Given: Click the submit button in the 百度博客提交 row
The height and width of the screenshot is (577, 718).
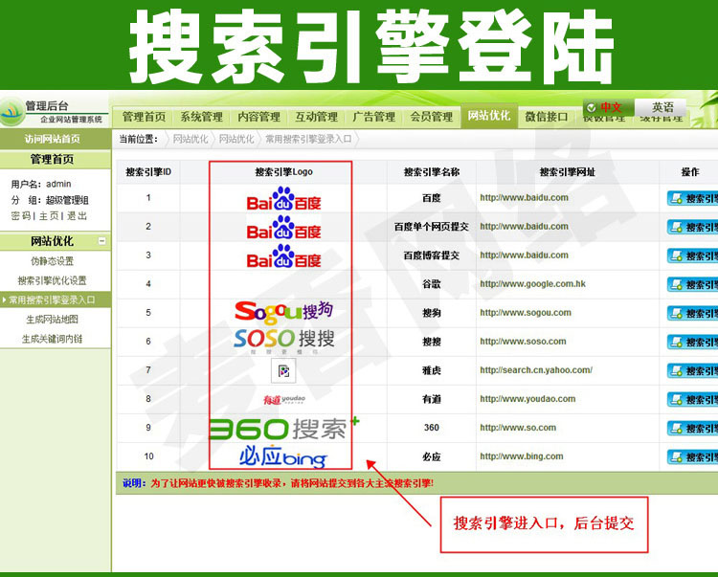Looking at the screenshot, I should pyautogui.click(x=692, y=256).
